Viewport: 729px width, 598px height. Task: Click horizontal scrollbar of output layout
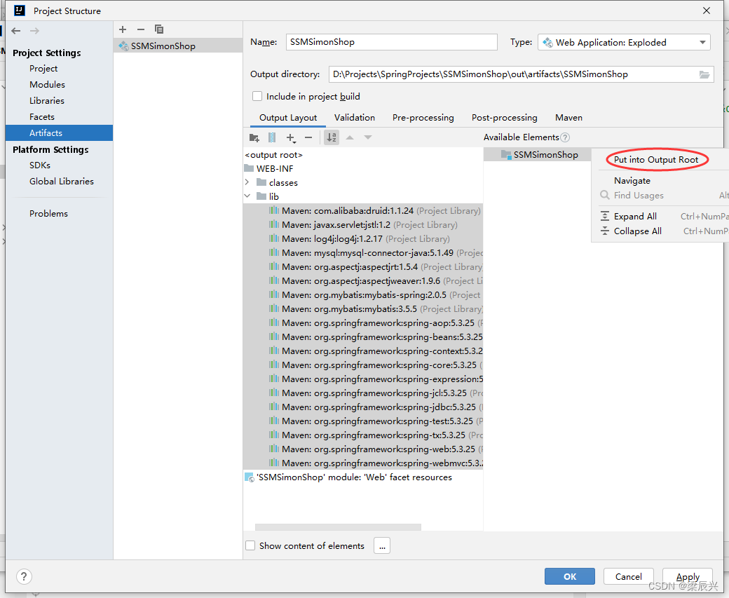tap(338, 527)
